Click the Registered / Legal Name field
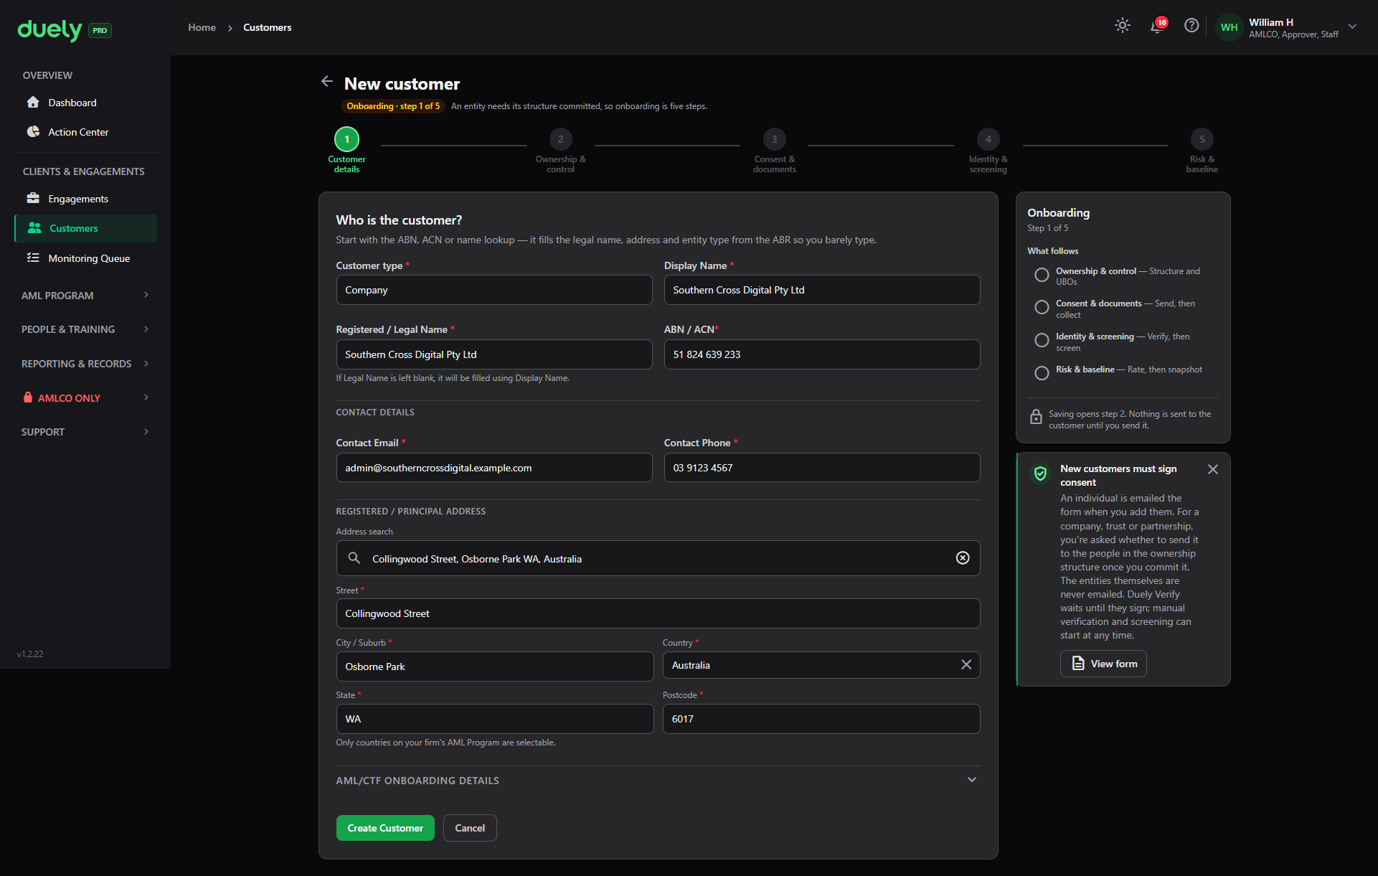 coord(494,354)
